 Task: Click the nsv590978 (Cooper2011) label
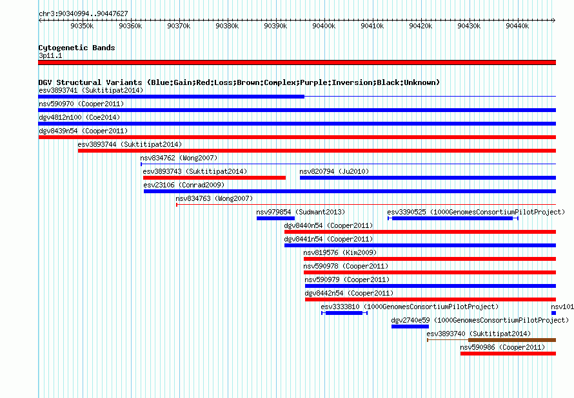click(346, 266)
